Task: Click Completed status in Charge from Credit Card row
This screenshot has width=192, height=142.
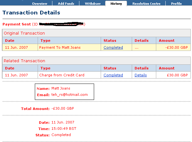Action: click(x=113, y=75)
